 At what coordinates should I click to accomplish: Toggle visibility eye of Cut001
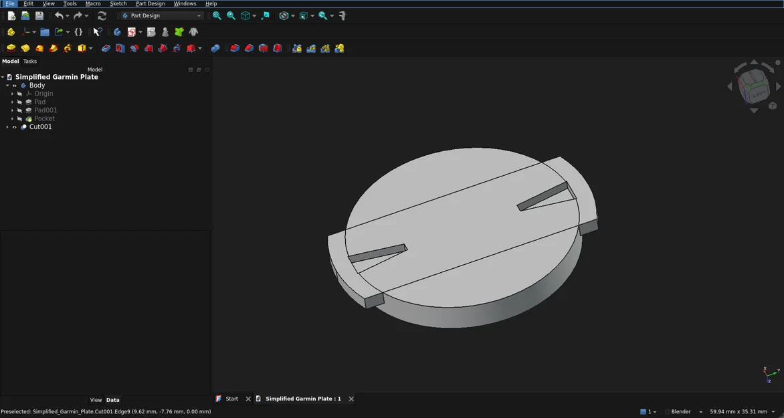(x=15, y=127)
